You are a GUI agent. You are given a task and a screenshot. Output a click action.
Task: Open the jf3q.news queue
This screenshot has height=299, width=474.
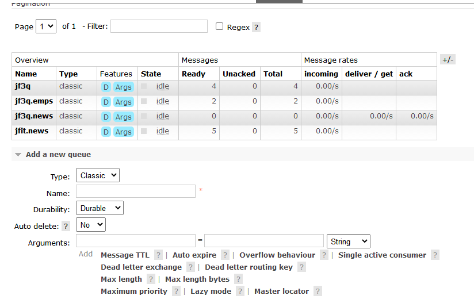[34, 116]
